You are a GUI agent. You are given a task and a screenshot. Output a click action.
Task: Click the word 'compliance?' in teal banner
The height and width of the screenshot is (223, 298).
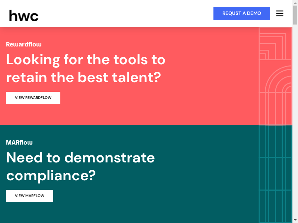click(x=51, y=175)
